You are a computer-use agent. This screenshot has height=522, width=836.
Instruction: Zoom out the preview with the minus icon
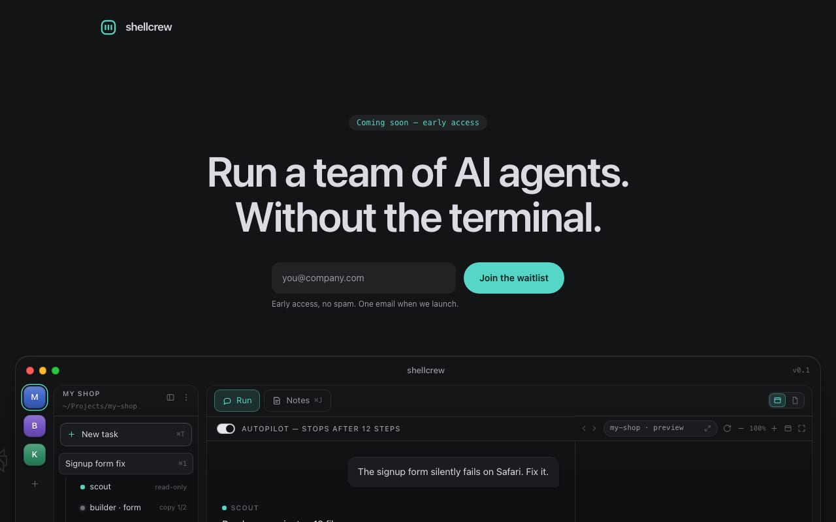741,428
